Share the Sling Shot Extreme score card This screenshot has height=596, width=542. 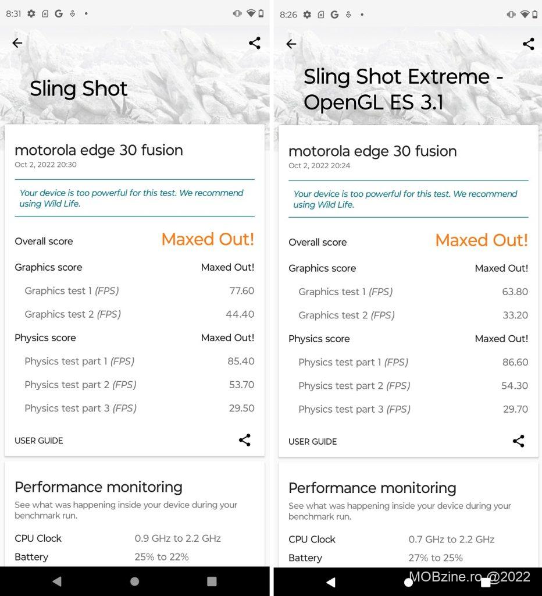tap(519, 441)
